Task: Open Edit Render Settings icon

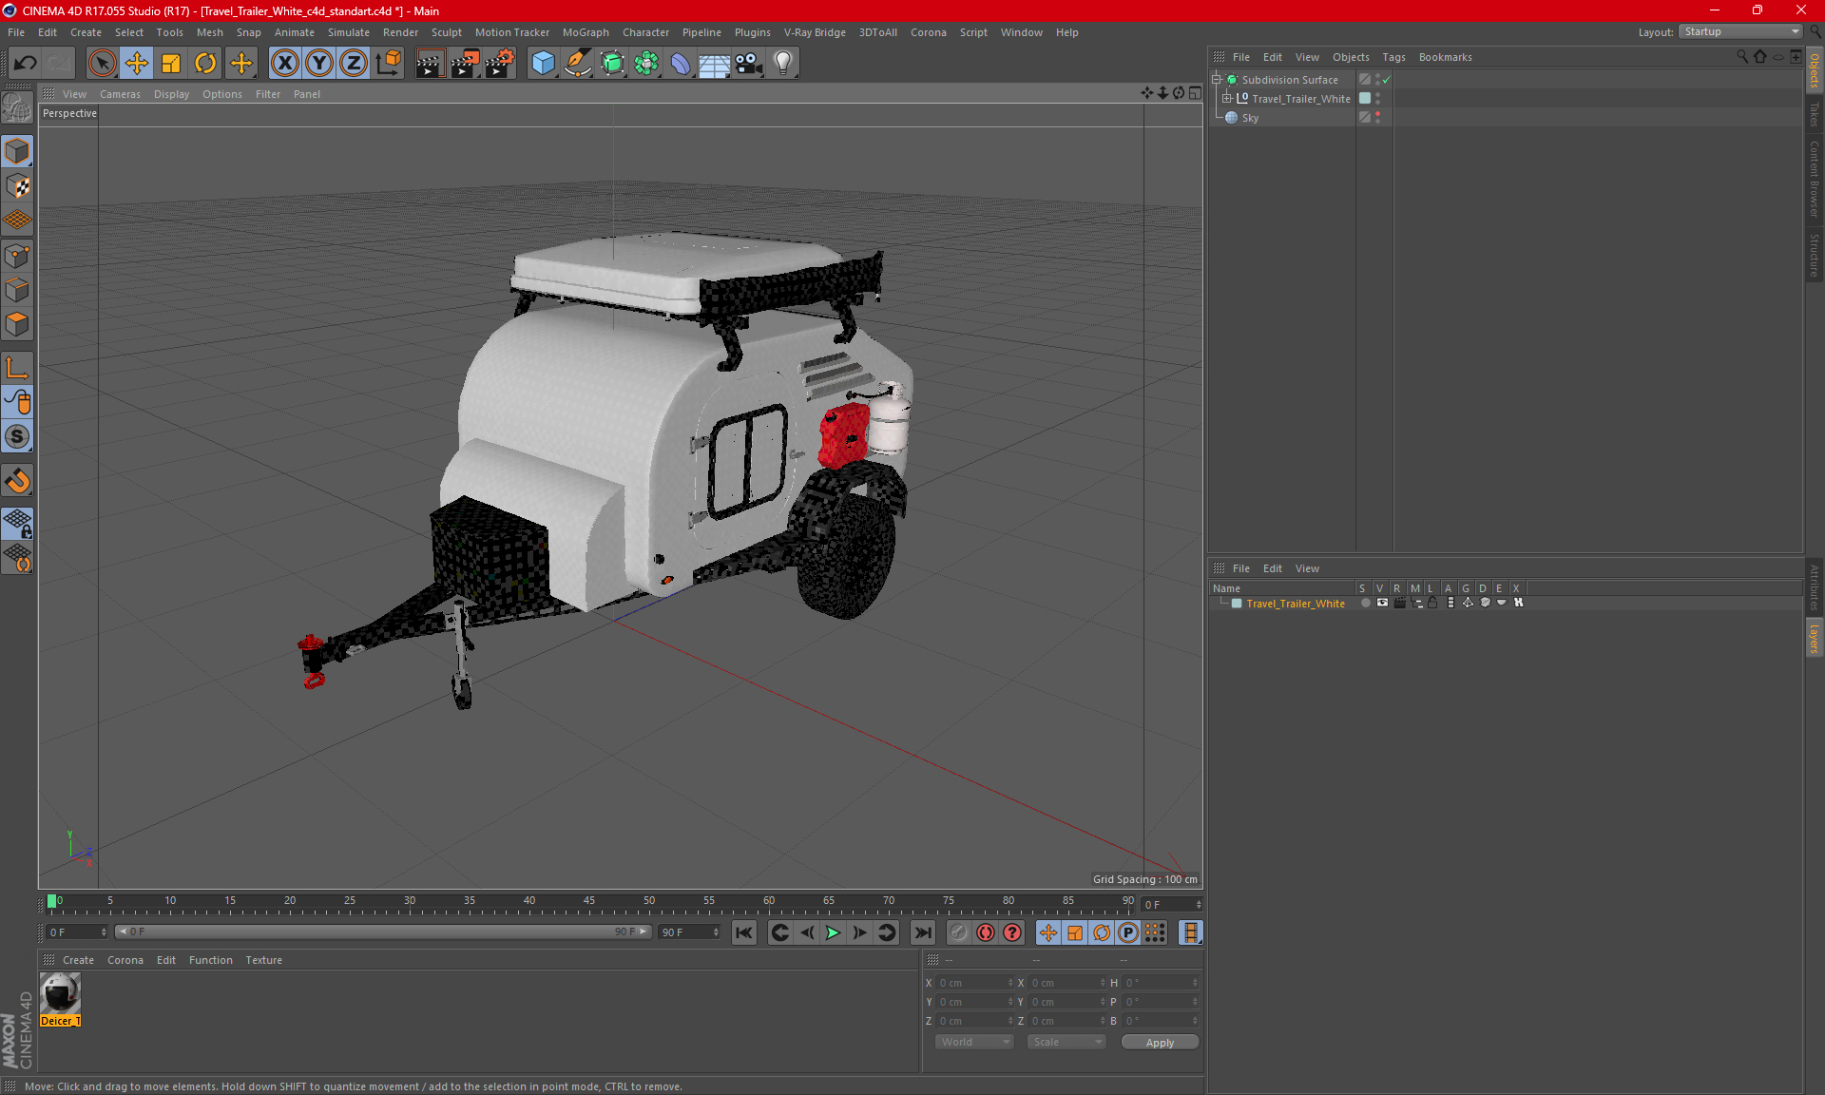Action: [x=500, y=64]
